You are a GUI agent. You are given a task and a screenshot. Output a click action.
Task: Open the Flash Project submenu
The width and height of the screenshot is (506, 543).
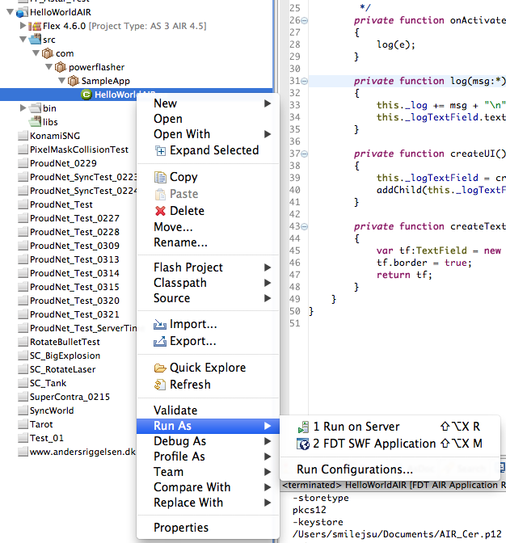pyautogui.click(x=209, y=267)
